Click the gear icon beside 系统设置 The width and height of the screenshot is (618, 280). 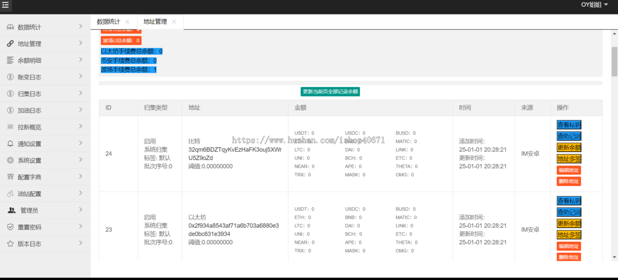point(10,160)
